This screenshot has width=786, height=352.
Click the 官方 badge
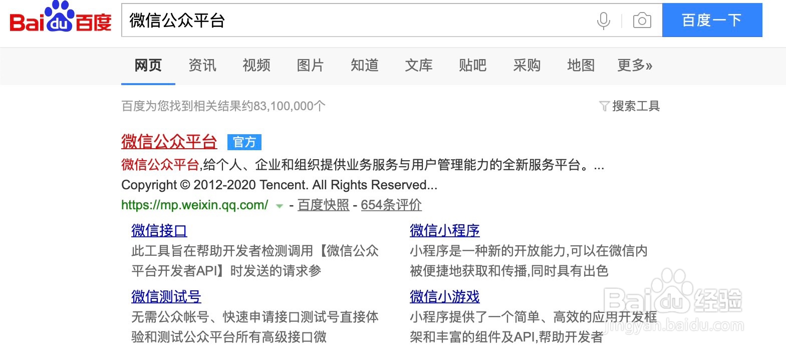point(244,142)
